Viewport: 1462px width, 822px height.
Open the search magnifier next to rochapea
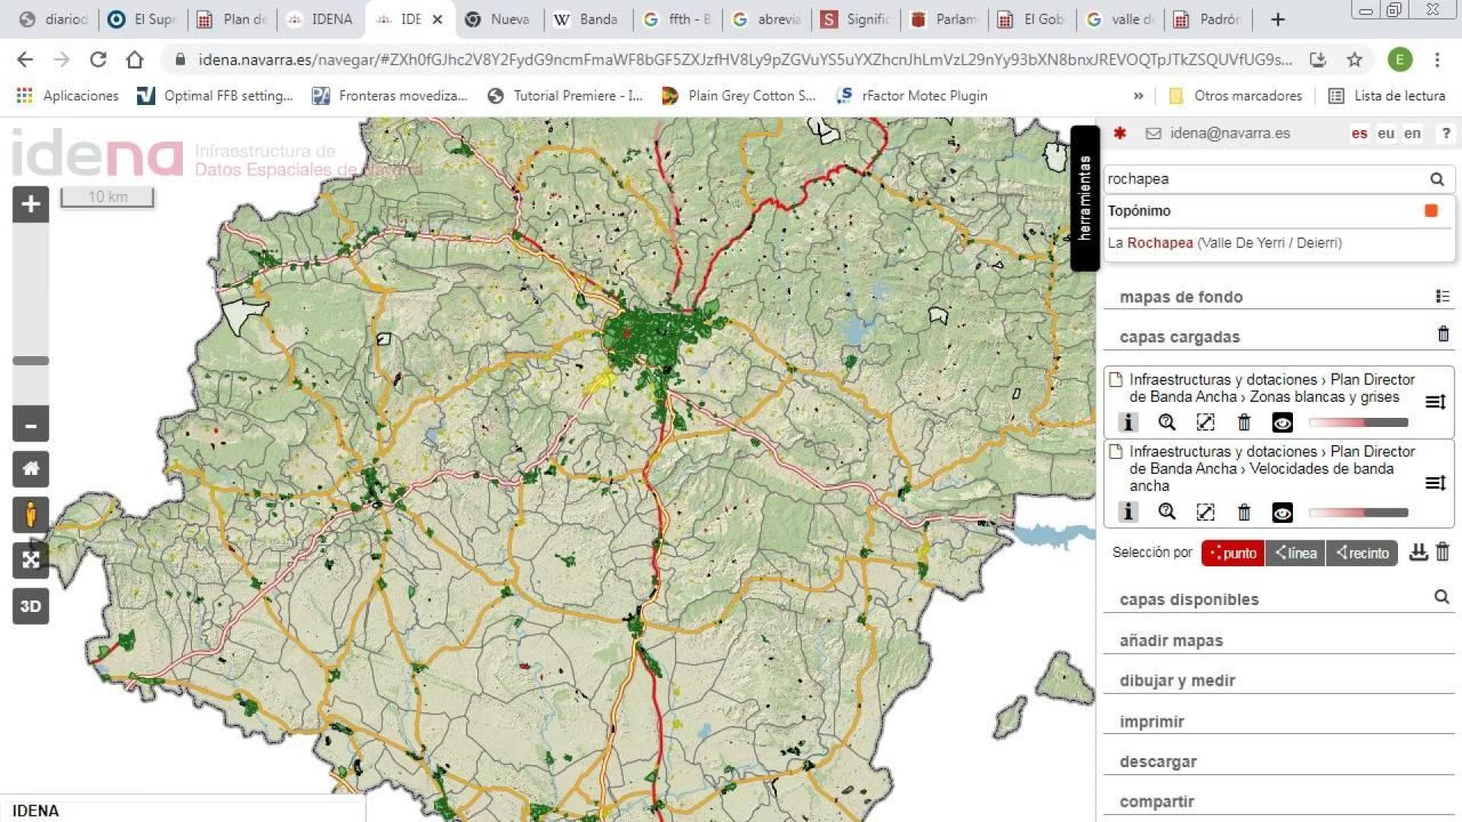1436,180
